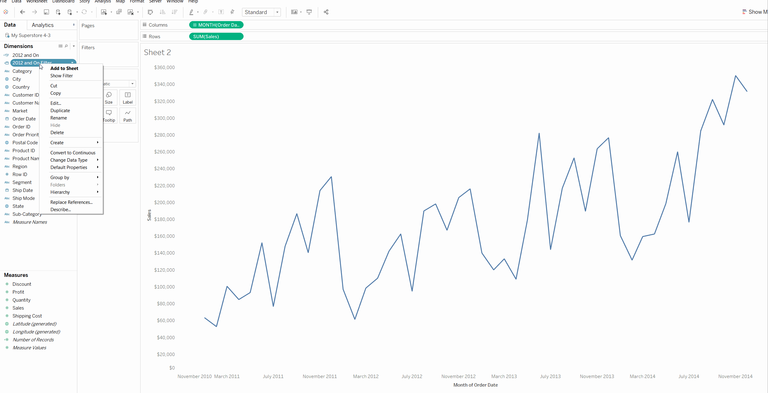Select 'Add to Sheet' from context menu
The image size is (768, 393).
(64, 68)
